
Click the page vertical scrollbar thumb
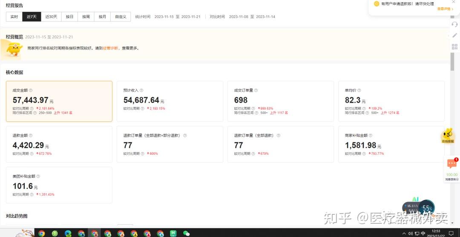(452, 62)
